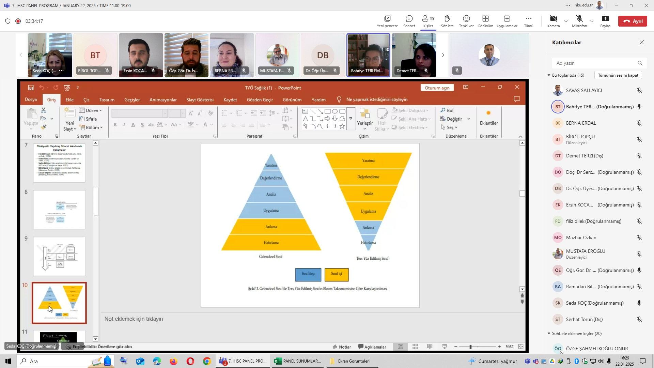Open Opera browser in taskbar

(190, 361)
